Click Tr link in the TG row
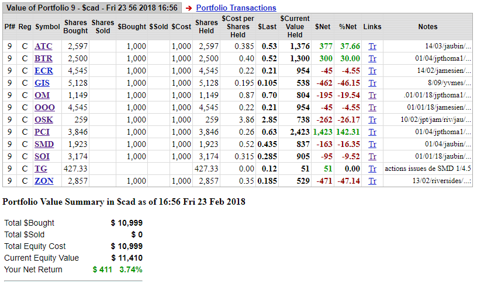 pyautogui.click(x=372, y=169)
